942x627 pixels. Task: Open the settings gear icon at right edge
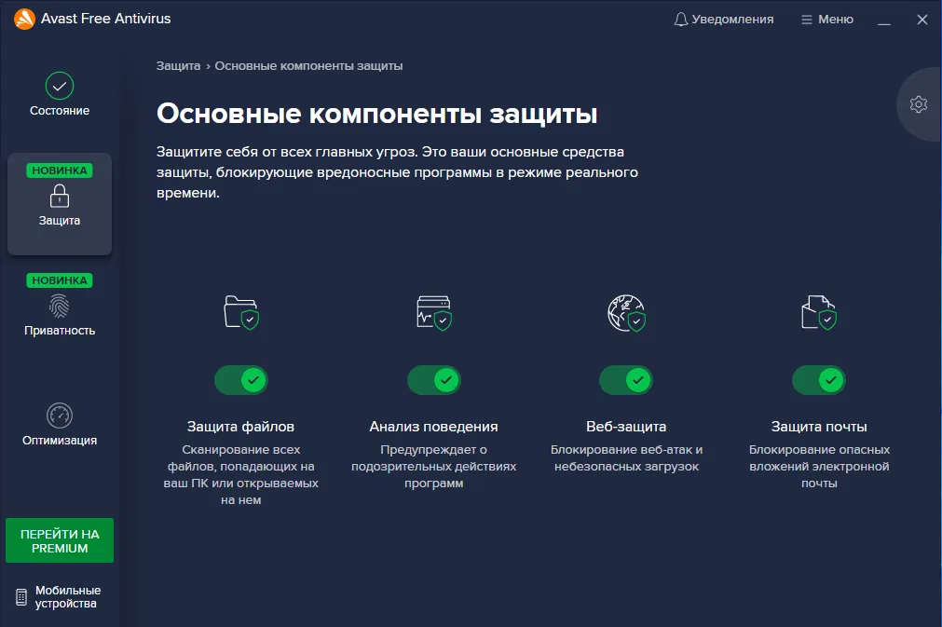pos(918,104)
